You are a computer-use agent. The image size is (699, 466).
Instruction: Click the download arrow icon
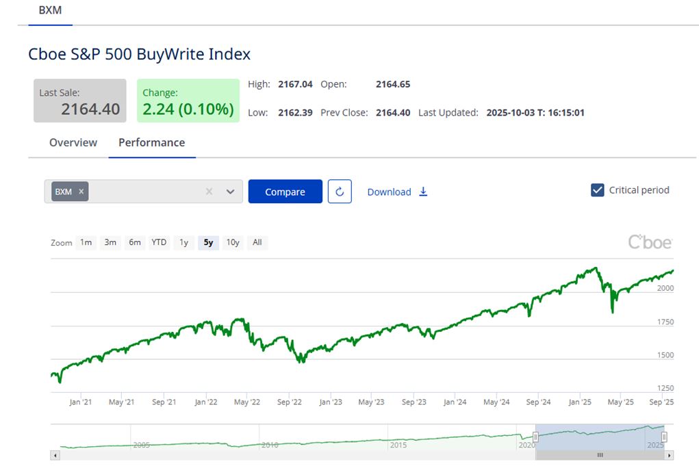pos(423,192)
